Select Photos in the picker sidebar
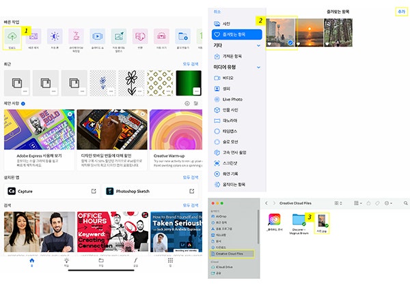Viewport: 410px width, 289px height. [x=237, y=24]
